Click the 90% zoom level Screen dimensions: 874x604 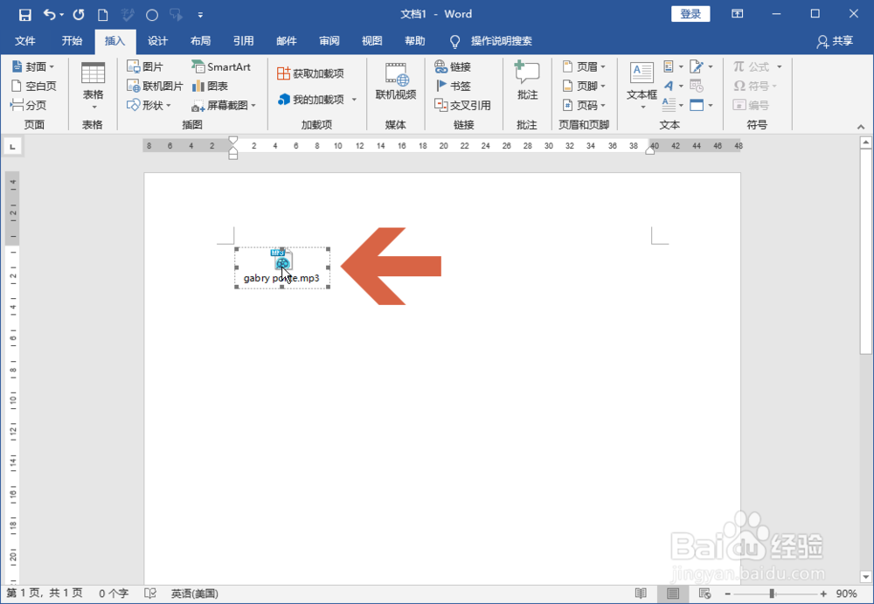coord(846,594)
